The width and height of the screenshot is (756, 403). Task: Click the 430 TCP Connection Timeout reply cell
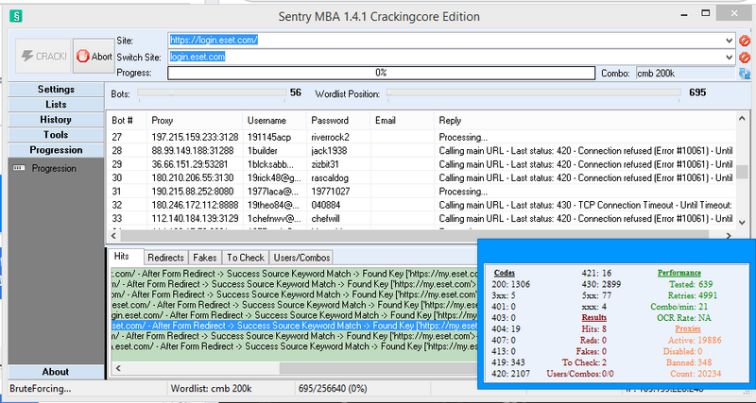(x=585, y=205)
